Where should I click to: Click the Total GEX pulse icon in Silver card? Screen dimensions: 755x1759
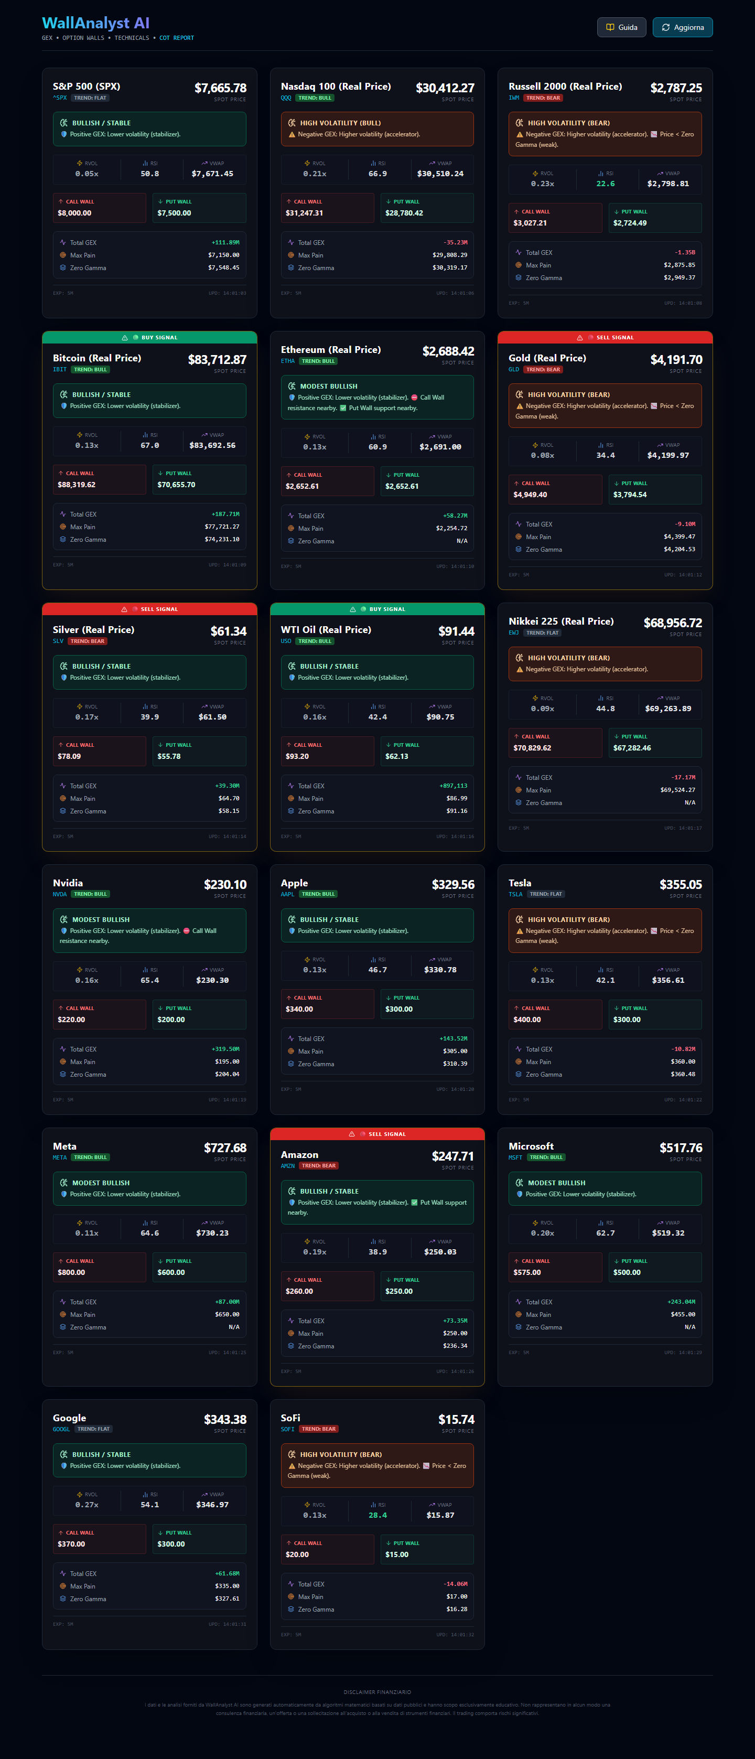tap(63, 786)
